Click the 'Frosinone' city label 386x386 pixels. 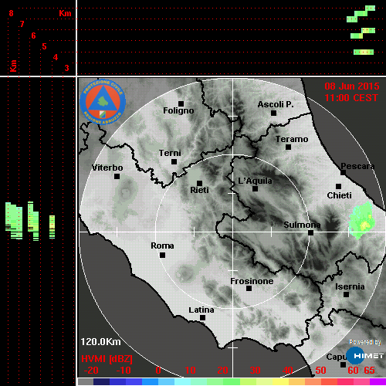pyautogui.click(x=252, y=281)
